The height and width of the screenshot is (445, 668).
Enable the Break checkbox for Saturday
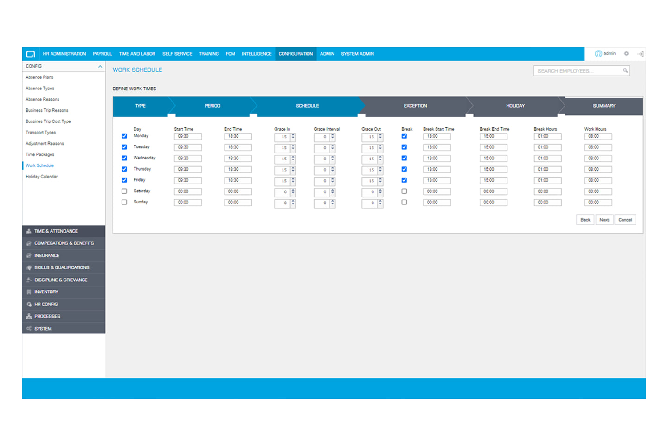(x=404, y=191)
